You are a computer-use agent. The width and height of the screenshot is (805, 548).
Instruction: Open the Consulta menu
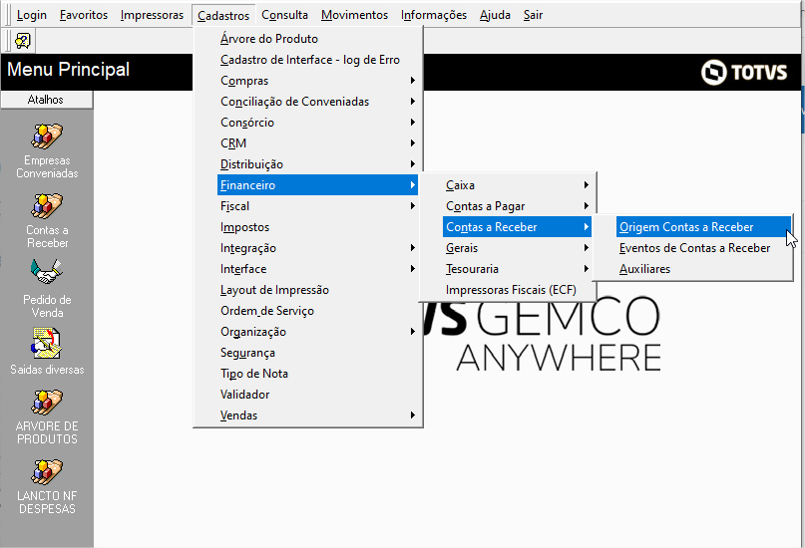(284, 15)
